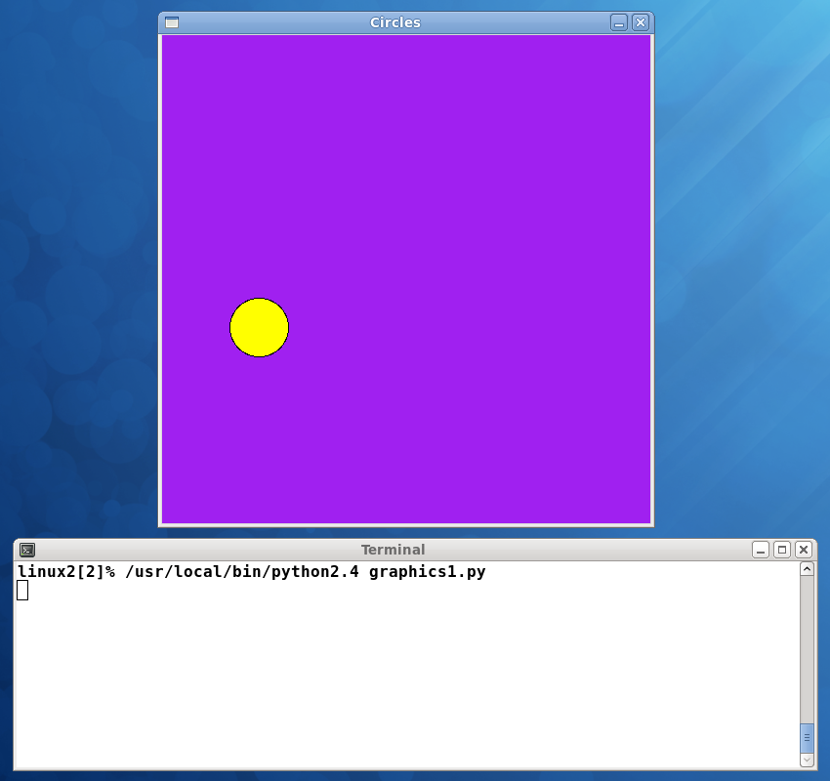Minimize the Terminal window
The height and width of the screenshot is (781, 830).
(761, 550)
